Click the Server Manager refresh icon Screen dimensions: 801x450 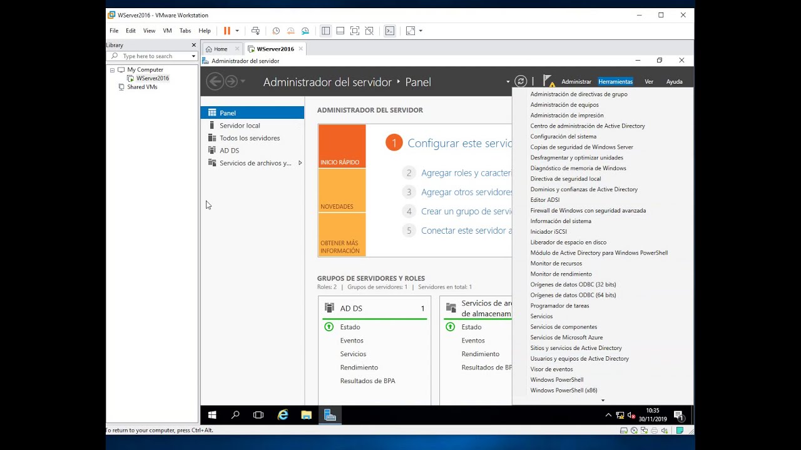pos(521,81)
